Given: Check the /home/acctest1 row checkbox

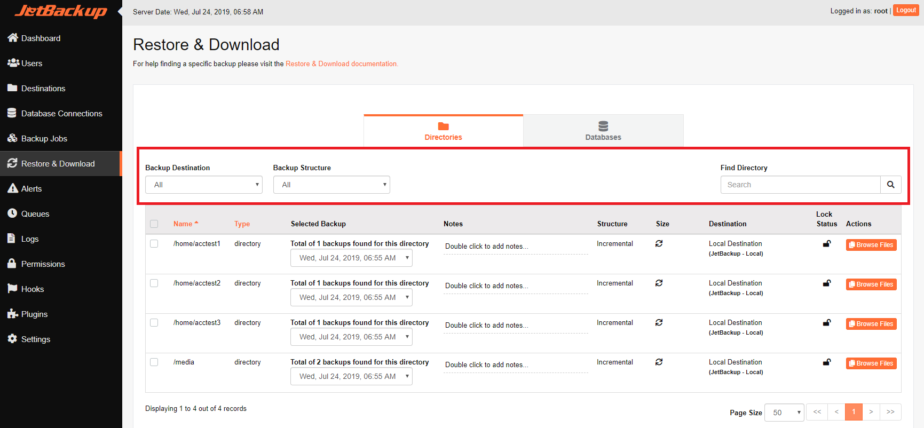Looking at the screenshot, I should tap(154, 243).
